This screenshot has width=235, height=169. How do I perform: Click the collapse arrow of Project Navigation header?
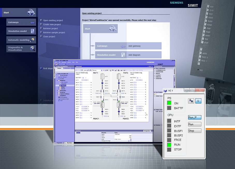pyautogui.click(x=55, y=66)
